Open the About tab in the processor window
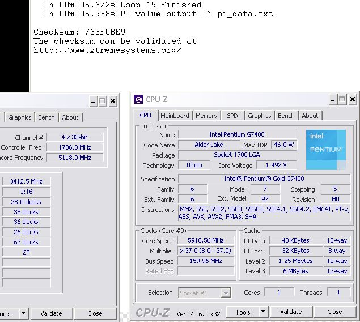 click(310, 116)
